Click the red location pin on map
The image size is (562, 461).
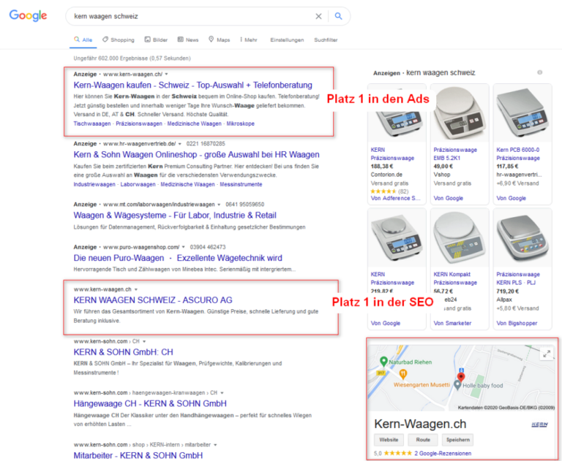point(461,376)
